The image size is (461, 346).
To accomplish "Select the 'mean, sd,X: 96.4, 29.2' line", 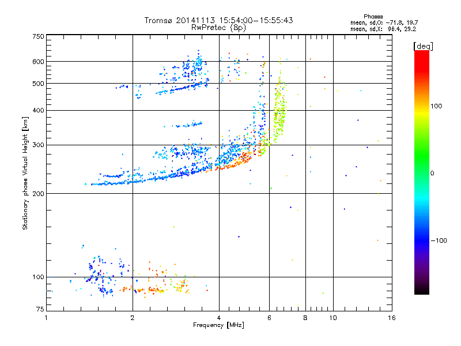I will (383, 29).
